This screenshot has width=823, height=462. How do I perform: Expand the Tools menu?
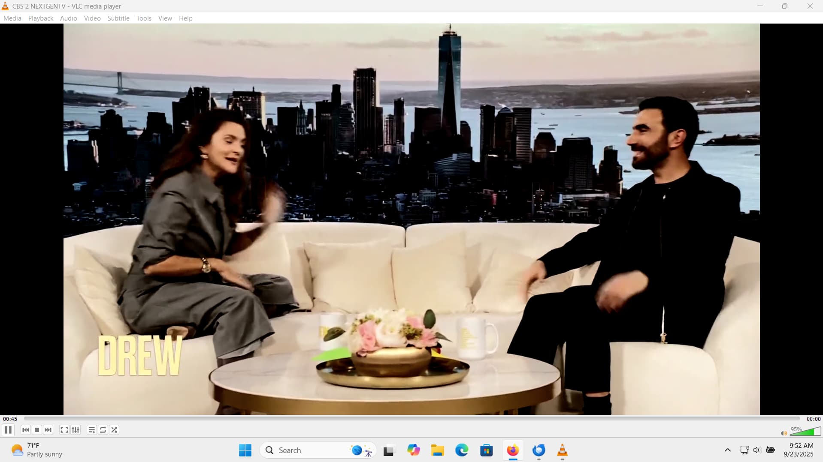tap(144, 18)
